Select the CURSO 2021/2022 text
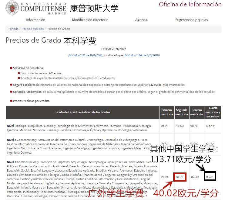Screen dimensions: 225x205 point(113,49)
